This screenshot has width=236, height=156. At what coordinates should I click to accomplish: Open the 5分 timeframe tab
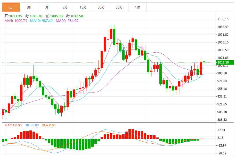[65, 7]
